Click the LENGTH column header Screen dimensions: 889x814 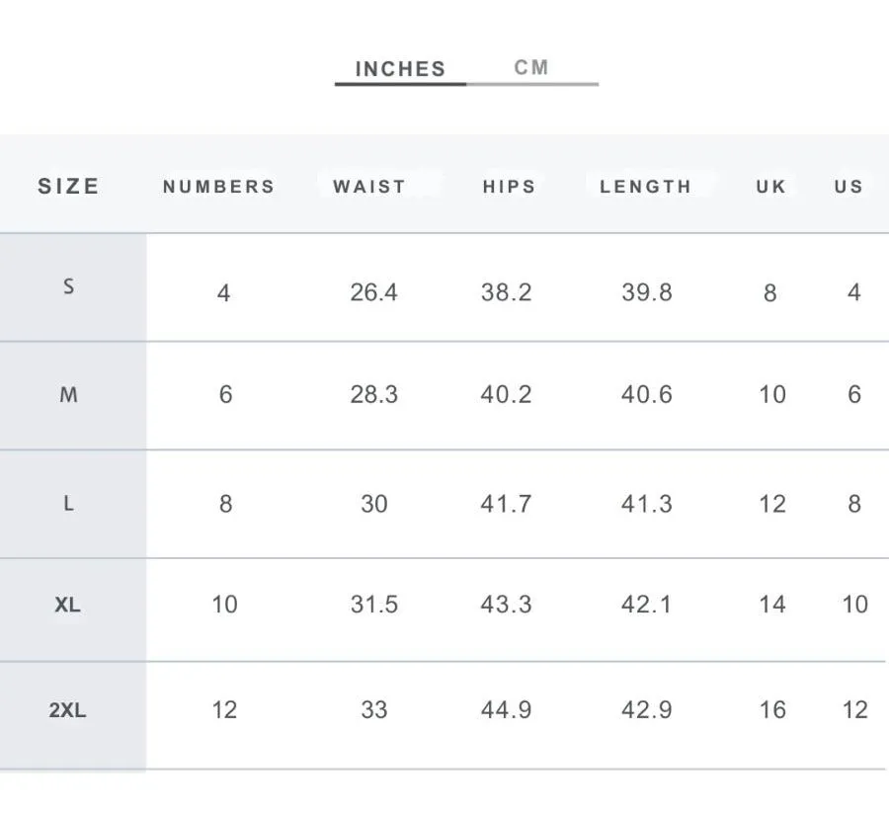tap(646, 187)
